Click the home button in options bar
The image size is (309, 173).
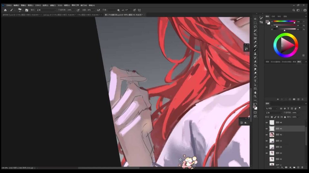tap(5, 10)
